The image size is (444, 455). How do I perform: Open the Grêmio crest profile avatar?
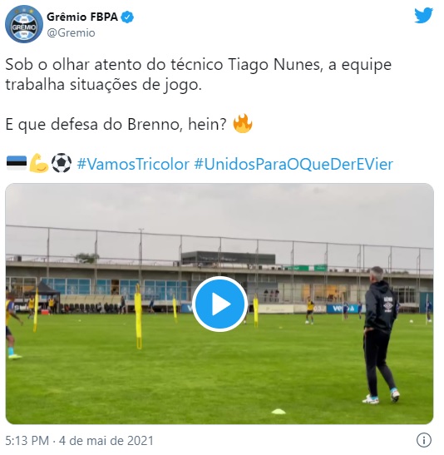pos(24,24)
